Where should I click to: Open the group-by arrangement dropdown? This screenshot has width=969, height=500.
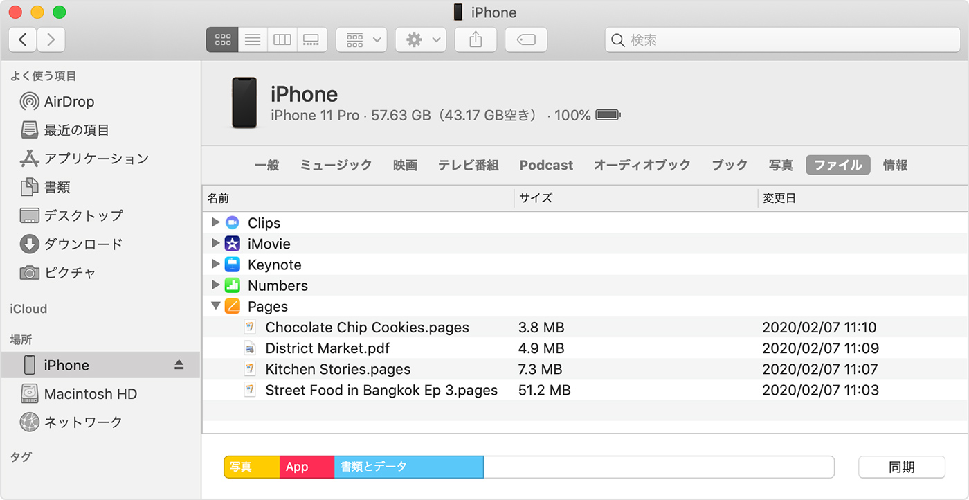point(361,39)
